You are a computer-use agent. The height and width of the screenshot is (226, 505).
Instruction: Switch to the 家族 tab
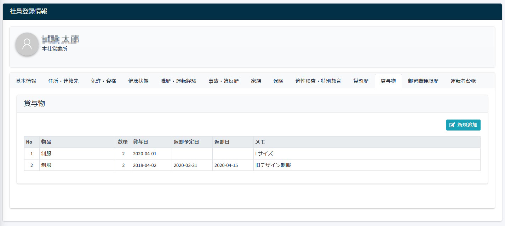click(256, 81)
